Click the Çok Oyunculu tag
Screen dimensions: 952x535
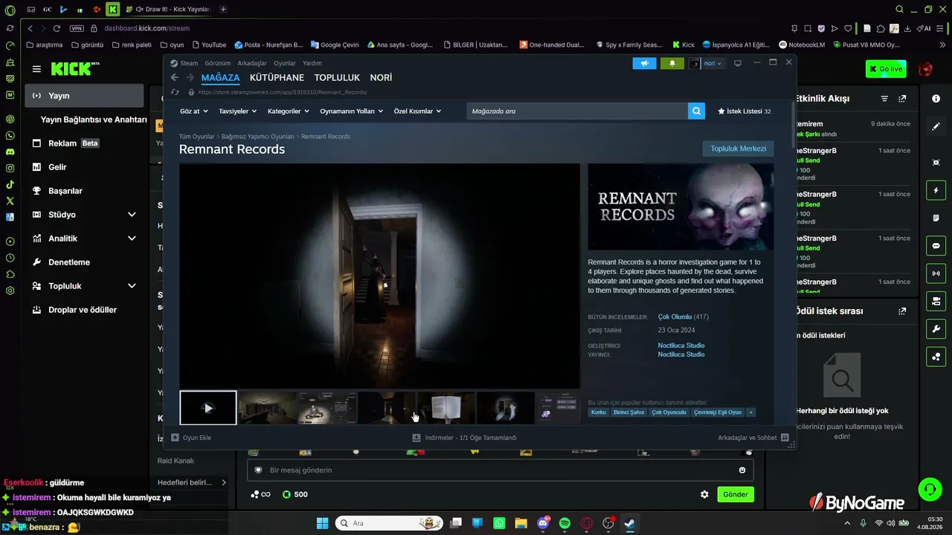point(669,412)
